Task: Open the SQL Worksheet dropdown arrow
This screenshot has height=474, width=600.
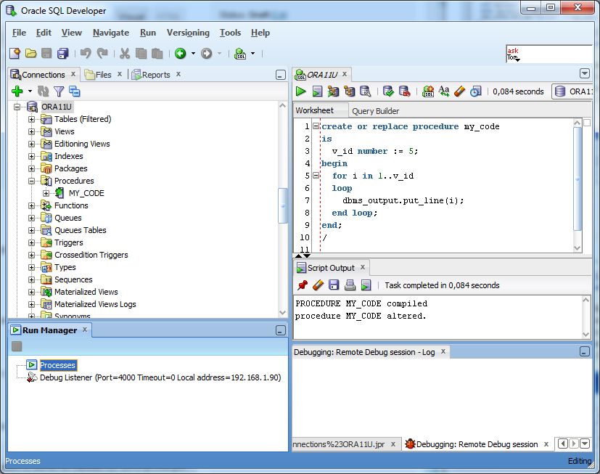Action: [x=252, y=53]
